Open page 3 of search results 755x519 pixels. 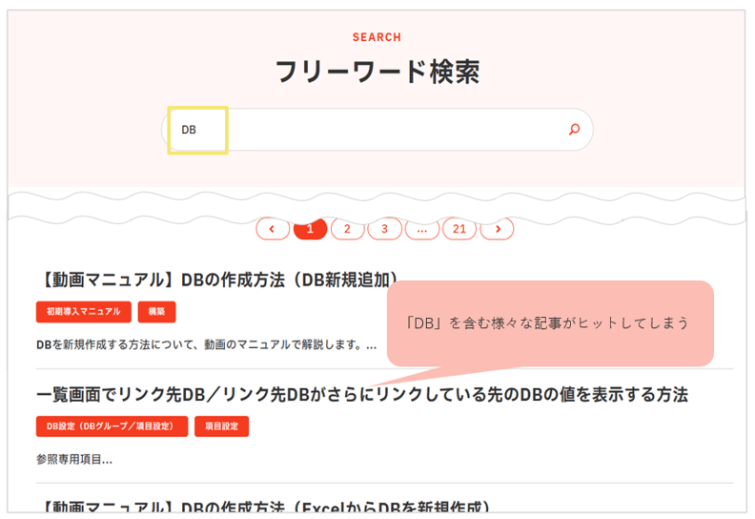point(384,229)
